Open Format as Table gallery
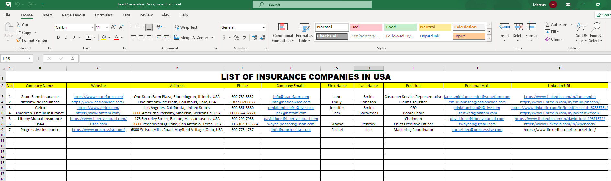The image size is (611, 181). (x=304, y=33)
